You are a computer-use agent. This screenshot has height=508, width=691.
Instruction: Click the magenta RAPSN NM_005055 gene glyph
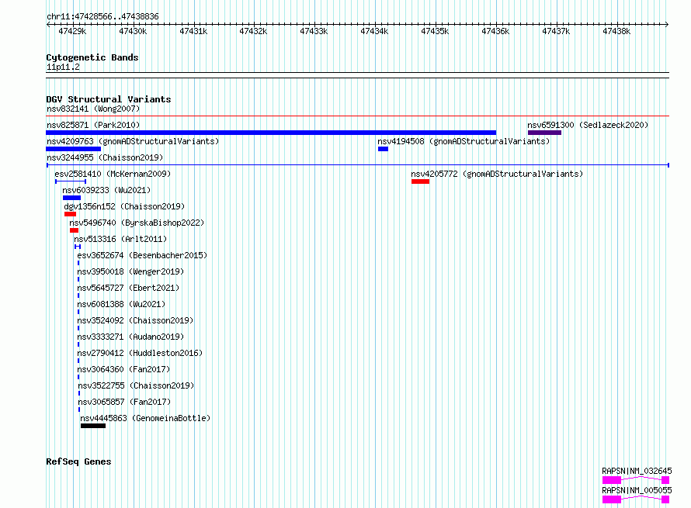636,499
